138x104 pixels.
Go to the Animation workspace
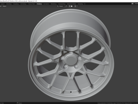pyautogui.click(x=46, y=4)
